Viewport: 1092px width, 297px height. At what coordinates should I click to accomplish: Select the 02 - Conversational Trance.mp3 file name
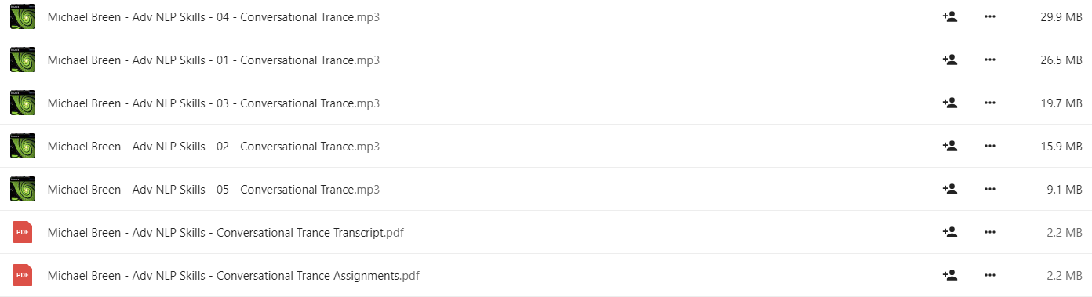tap(213, 147)
